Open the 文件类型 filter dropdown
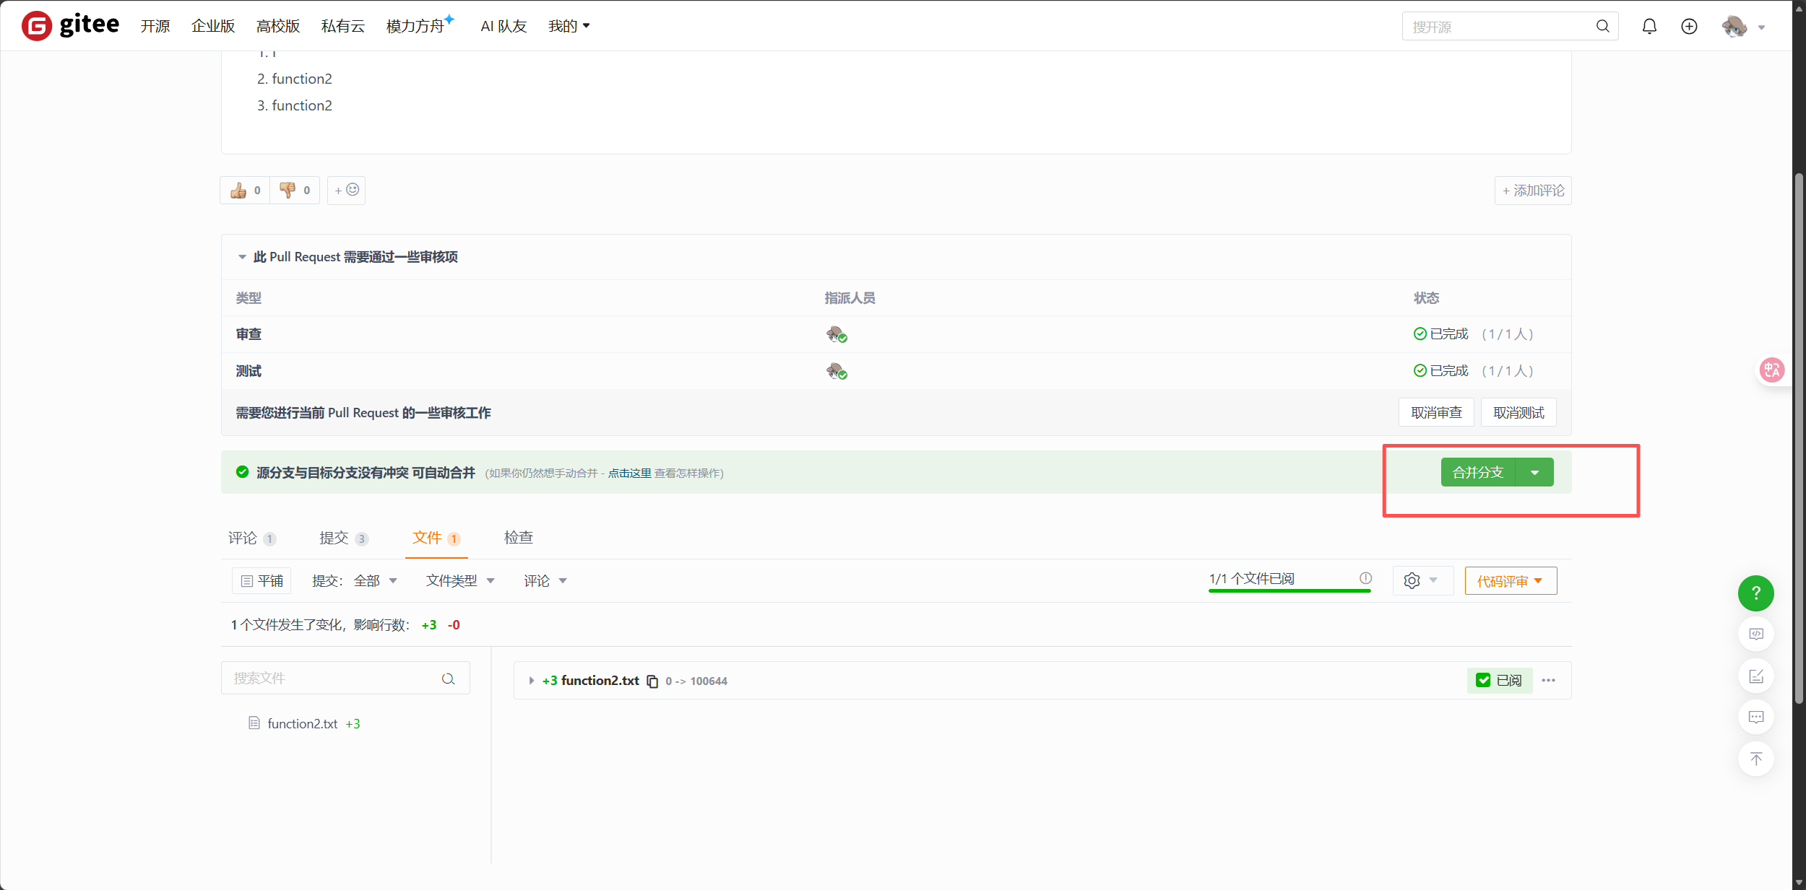 coord(460,581)
